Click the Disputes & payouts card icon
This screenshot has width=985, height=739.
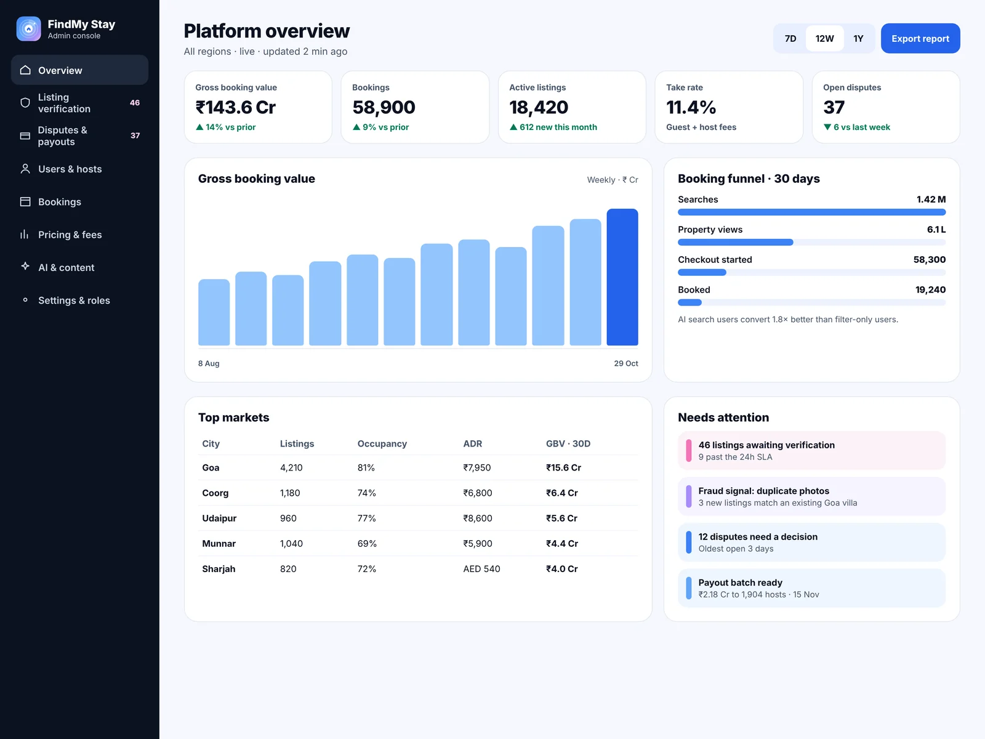click(x=25, y=135)
